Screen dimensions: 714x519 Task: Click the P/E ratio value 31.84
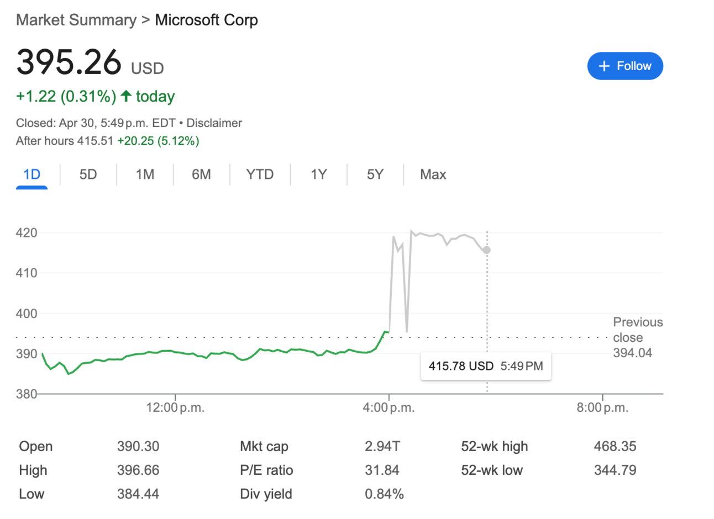381,470
